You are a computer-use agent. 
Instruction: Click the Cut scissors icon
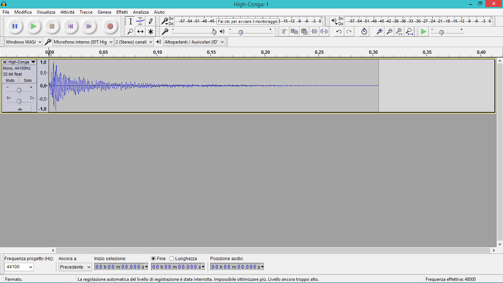[x=284, y=31]
